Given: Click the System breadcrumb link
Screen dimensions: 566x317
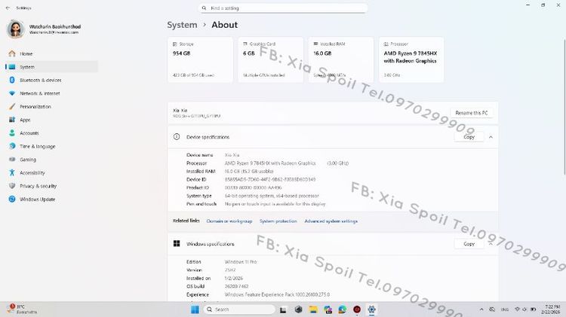Looking at the screenshot, I should pyautogui.click(x=182, y=25).
